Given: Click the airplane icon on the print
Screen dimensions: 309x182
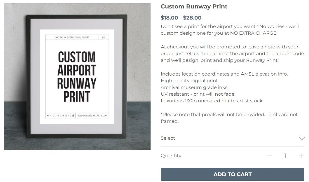Looking at the screenshot, I should (x=73, y=116).
